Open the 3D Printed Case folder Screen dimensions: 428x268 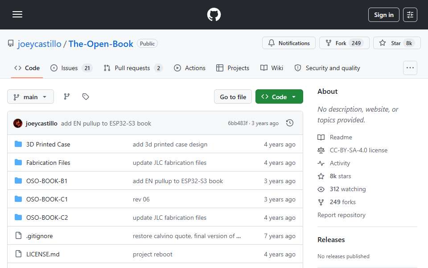click(x=48, y=144)
